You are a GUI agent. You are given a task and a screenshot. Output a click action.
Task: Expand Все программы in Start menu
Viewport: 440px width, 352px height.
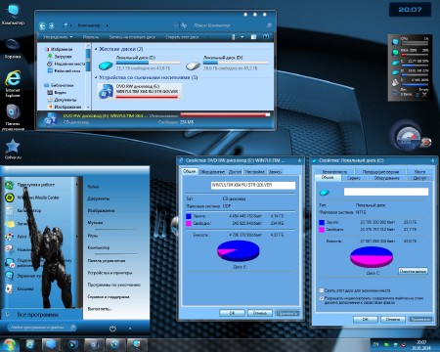[37, 315]
